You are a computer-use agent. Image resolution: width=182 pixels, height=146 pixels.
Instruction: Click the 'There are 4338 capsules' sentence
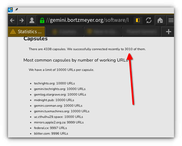point(87,49)
